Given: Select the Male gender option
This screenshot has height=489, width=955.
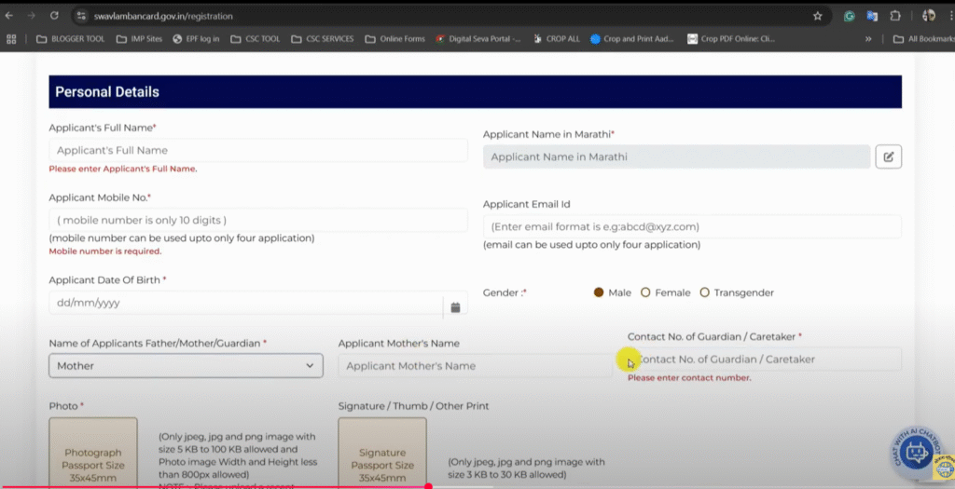Looking at the screenshot, I should [x=599, y=292].
